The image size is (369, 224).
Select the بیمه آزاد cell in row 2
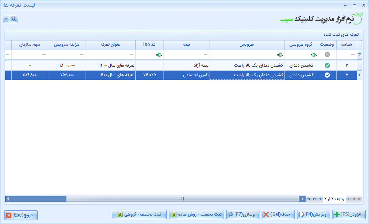pos(186,65)
